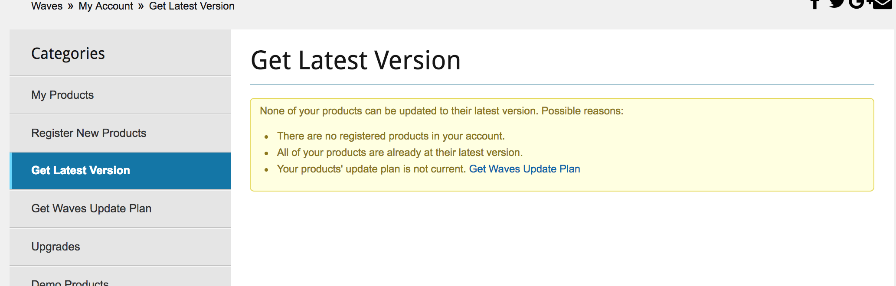Image resolution: width=896 pixels, height=286 pixels.
Task: Click the Google Plus share icon
Action: pos(857,3)
